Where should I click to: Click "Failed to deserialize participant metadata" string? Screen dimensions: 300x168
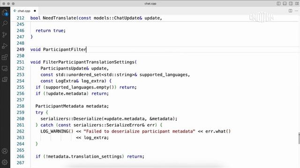139,131
